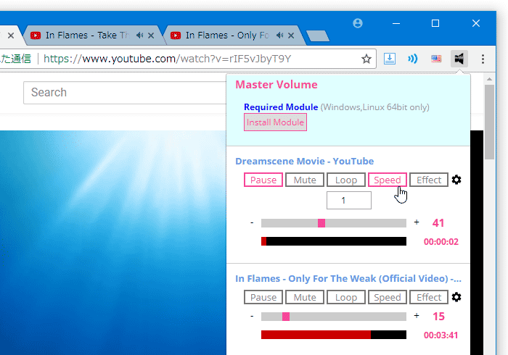Seek in Only For The Weak progress bar

coord(334,335)
